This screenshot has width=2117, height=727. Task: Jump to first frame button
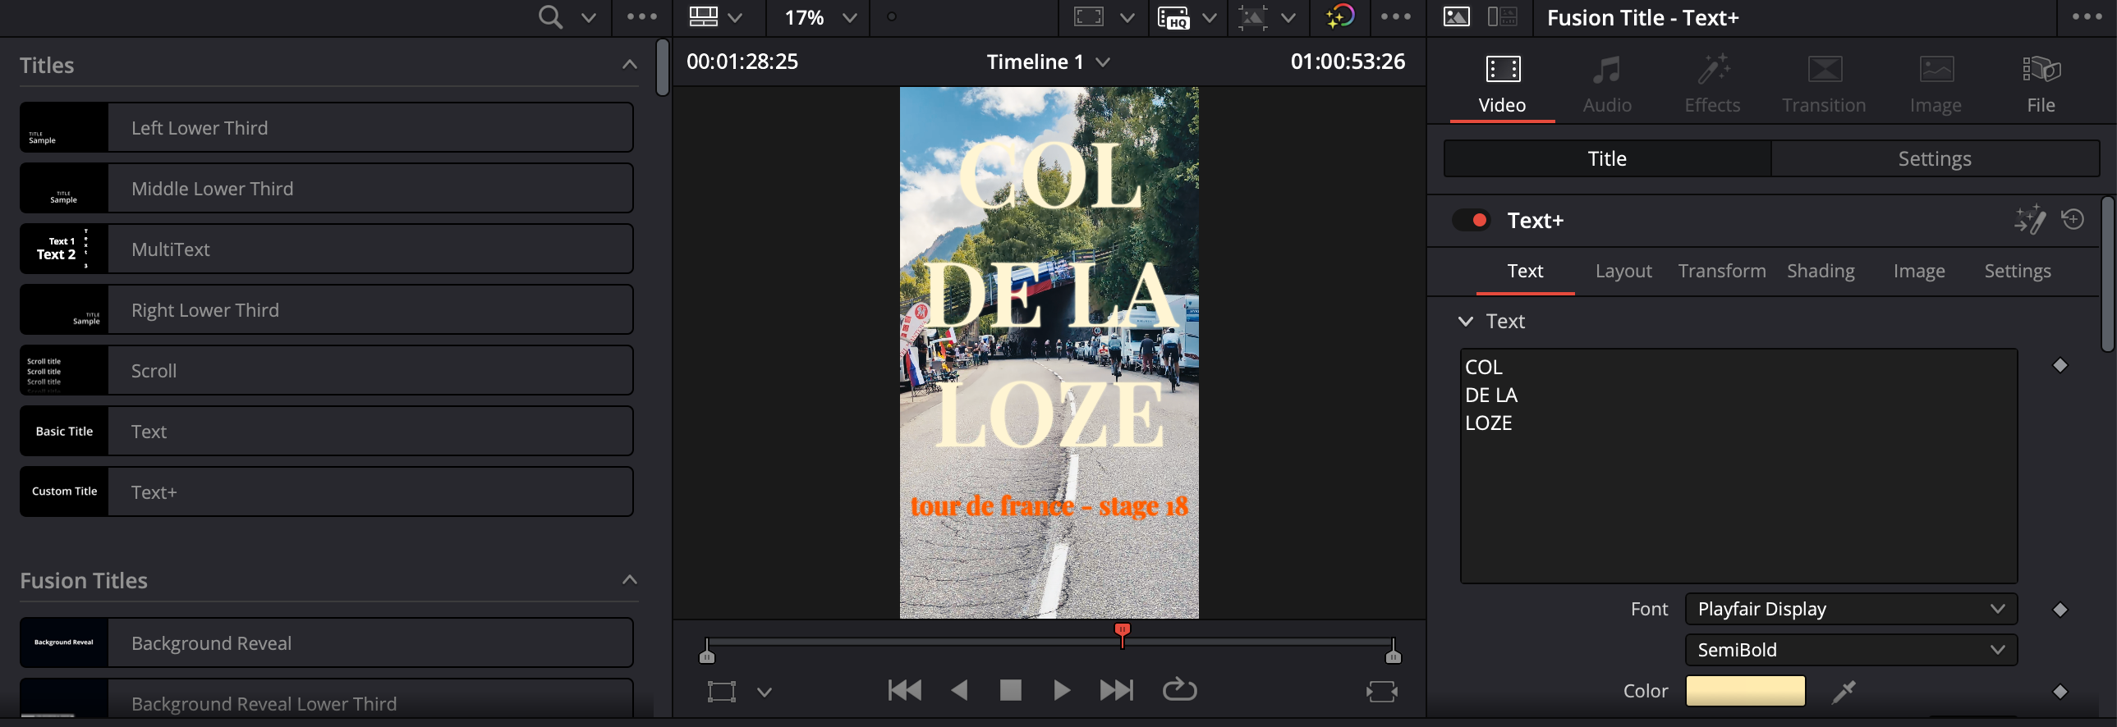click(x=905, y=691)
